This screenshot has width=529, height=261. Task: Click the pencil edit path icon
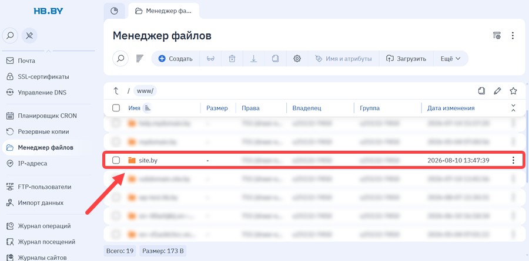click(x=497, y=91)
